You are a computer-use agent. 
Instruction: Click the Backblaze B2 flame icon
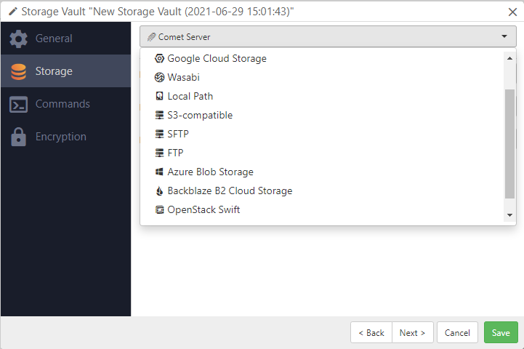coord(160,191)
